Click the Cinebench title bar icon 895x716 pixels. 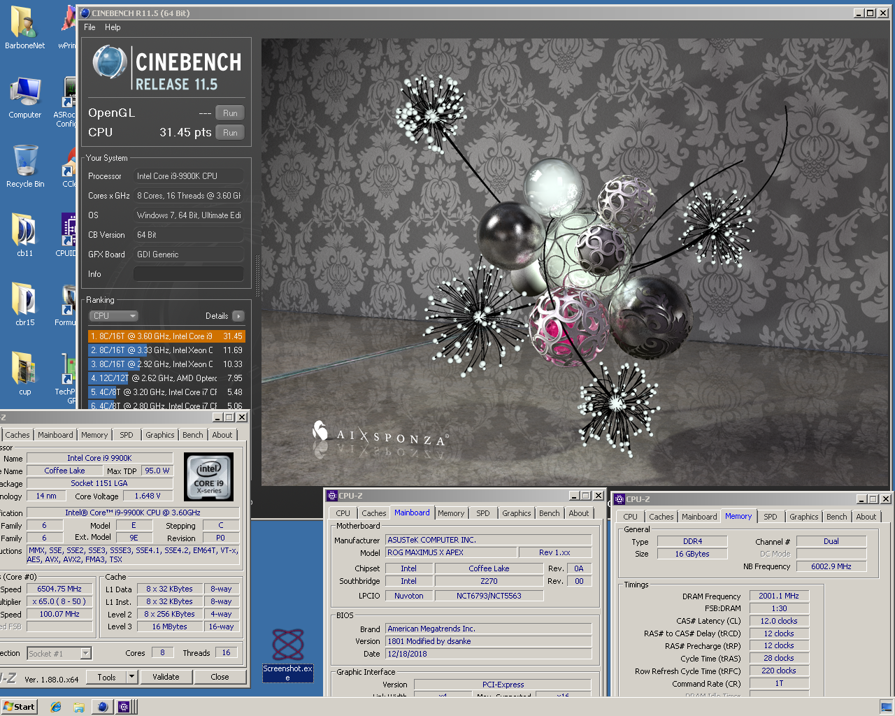coord(85,13)
